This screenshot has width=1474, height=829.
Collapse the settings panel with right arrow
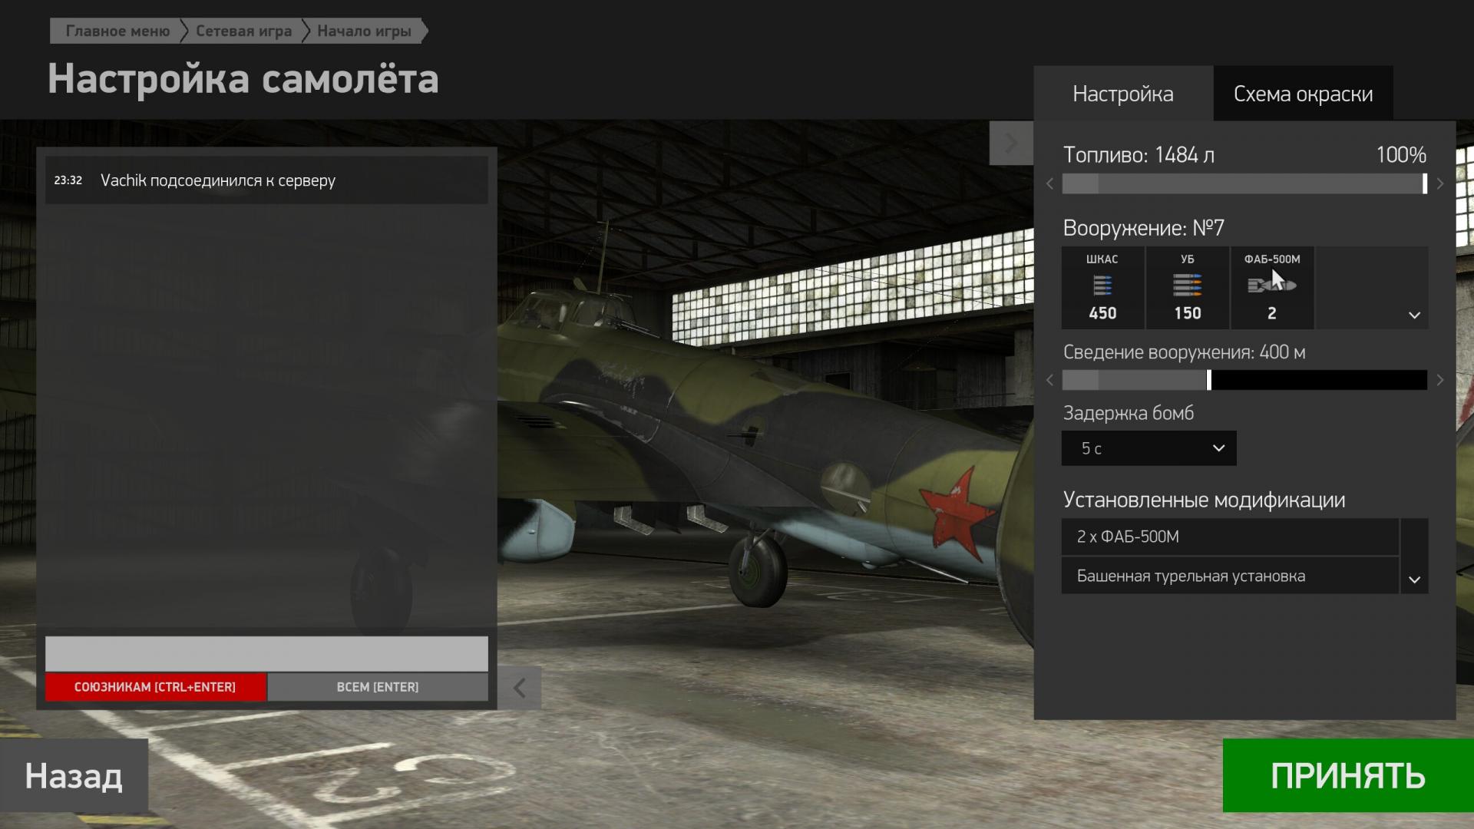click(1011, 143)
